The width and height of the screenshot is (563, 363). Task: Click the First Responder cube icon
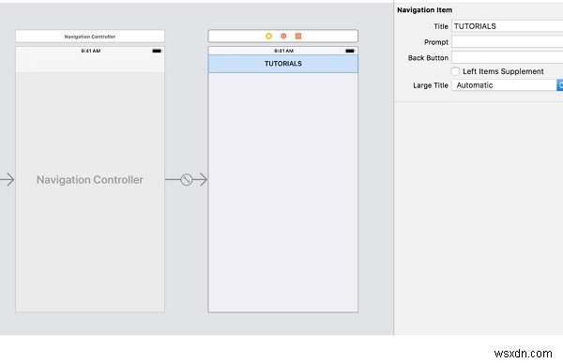[283, 36]
